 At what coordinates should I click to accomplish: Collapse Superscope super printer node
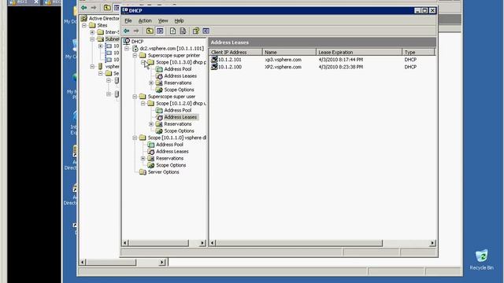tap(135, 56)
